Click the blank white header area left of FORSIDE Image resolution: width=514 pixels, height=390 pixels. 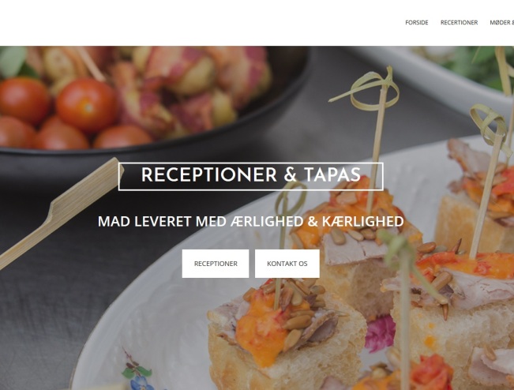point(197,23)
